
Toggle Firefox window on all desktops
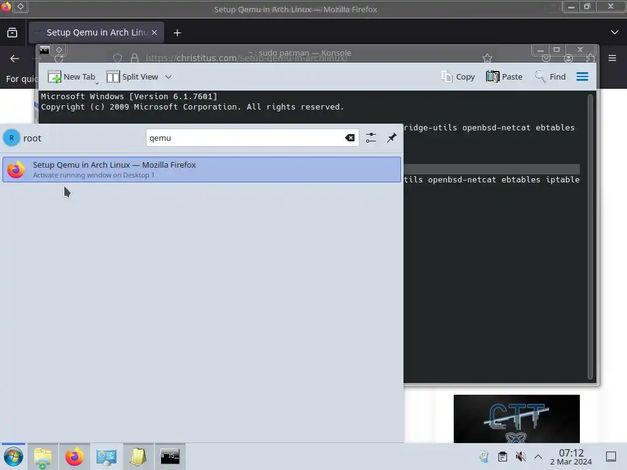pos(20,6)
